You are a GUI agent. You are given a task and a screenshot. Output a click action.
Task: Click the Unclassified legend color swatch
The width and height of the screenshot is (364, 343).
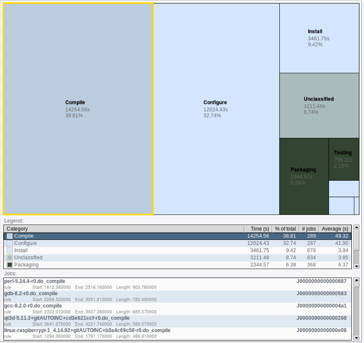[x=10, y=258]
